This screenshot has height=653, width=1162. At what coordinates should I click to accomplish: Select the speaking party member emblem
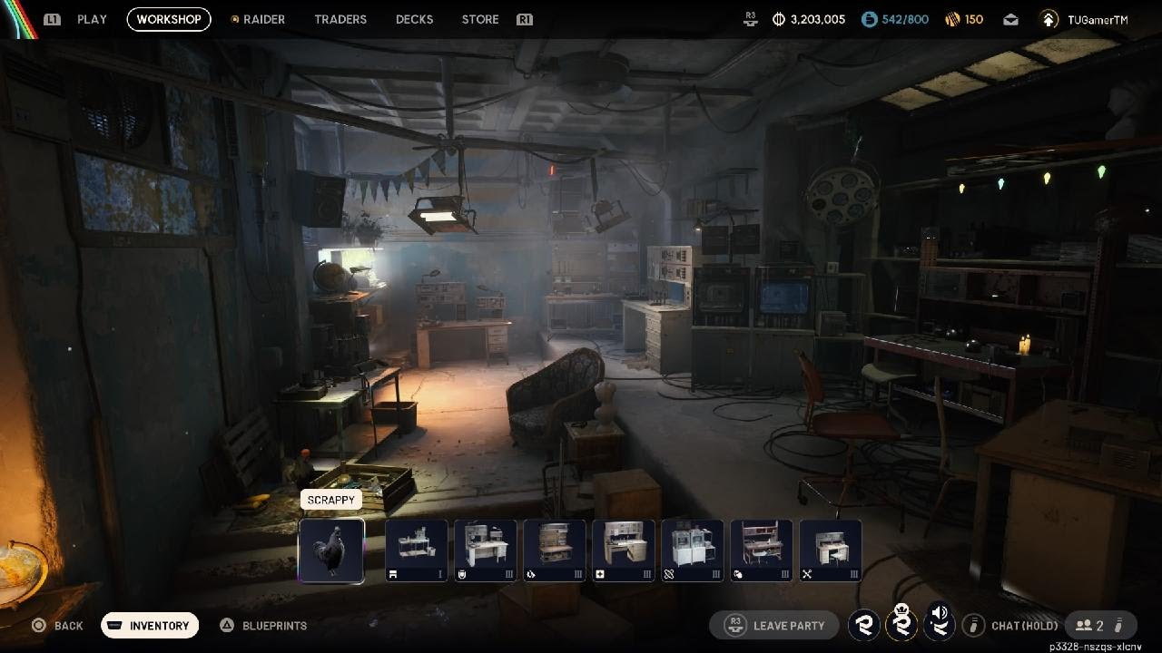(939, 623)
